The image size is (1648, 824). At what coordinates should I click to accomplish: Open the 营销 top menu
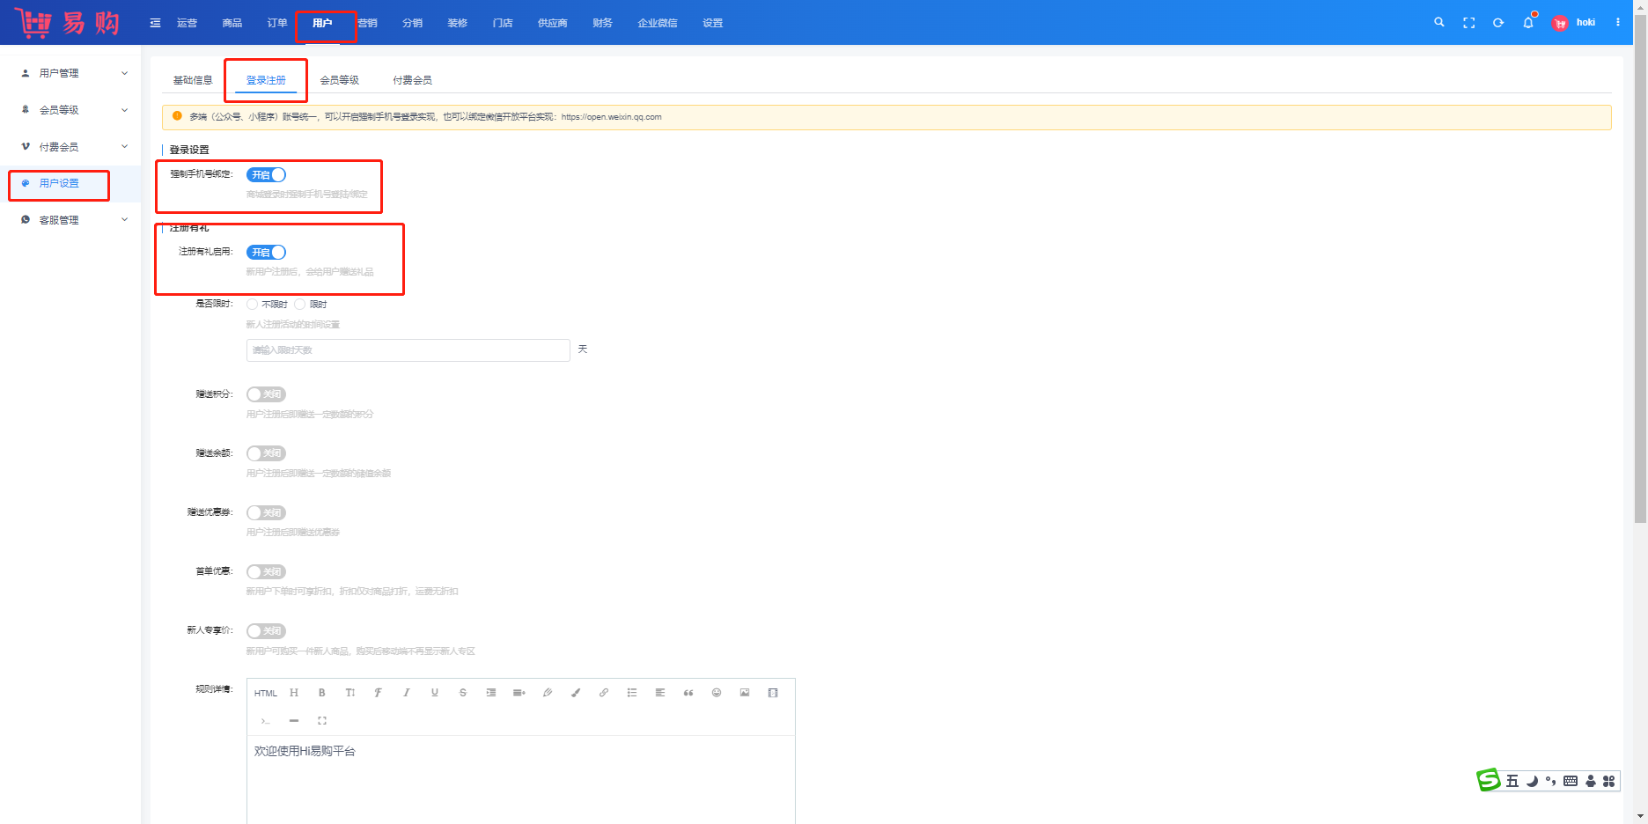(368, 23)
